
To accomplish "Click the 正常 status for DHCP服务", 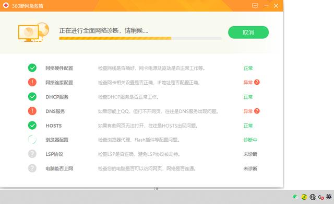I will [x=248, y=97].
